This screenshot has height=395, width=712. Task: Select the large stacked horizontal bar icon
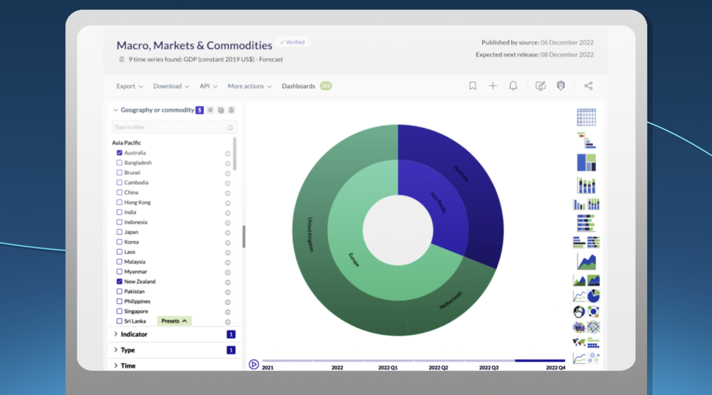click(586, 223)
